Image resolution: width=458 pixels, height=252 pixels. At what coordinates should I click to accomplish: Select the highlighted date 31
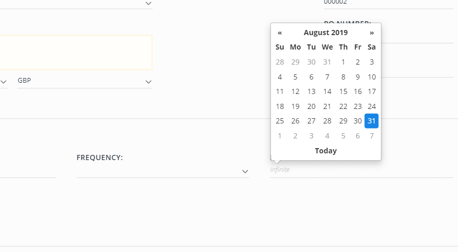pyautogui.click(x=372, y=121)
